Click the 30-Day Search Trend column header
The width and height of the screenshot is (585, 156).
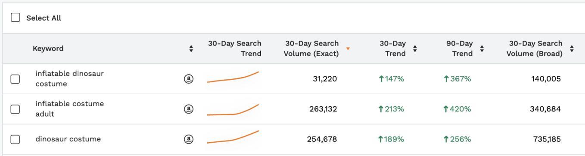pos(235,48)
